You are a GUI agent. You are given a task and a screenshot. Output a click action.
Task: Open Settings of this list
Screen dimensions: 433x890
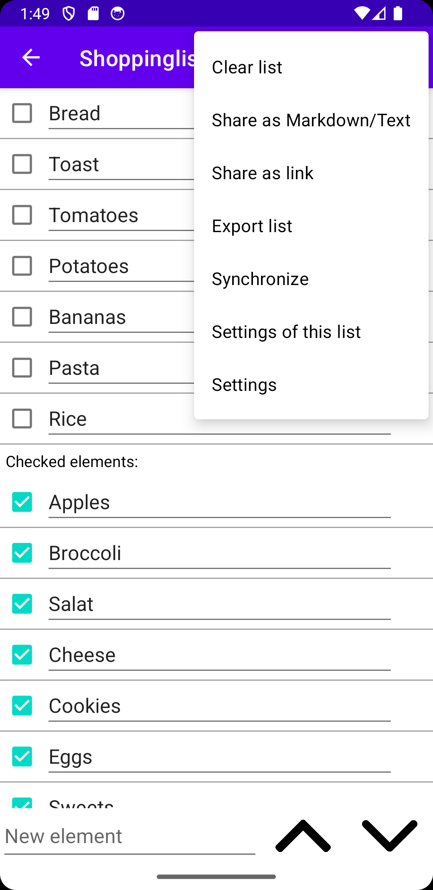311,332
